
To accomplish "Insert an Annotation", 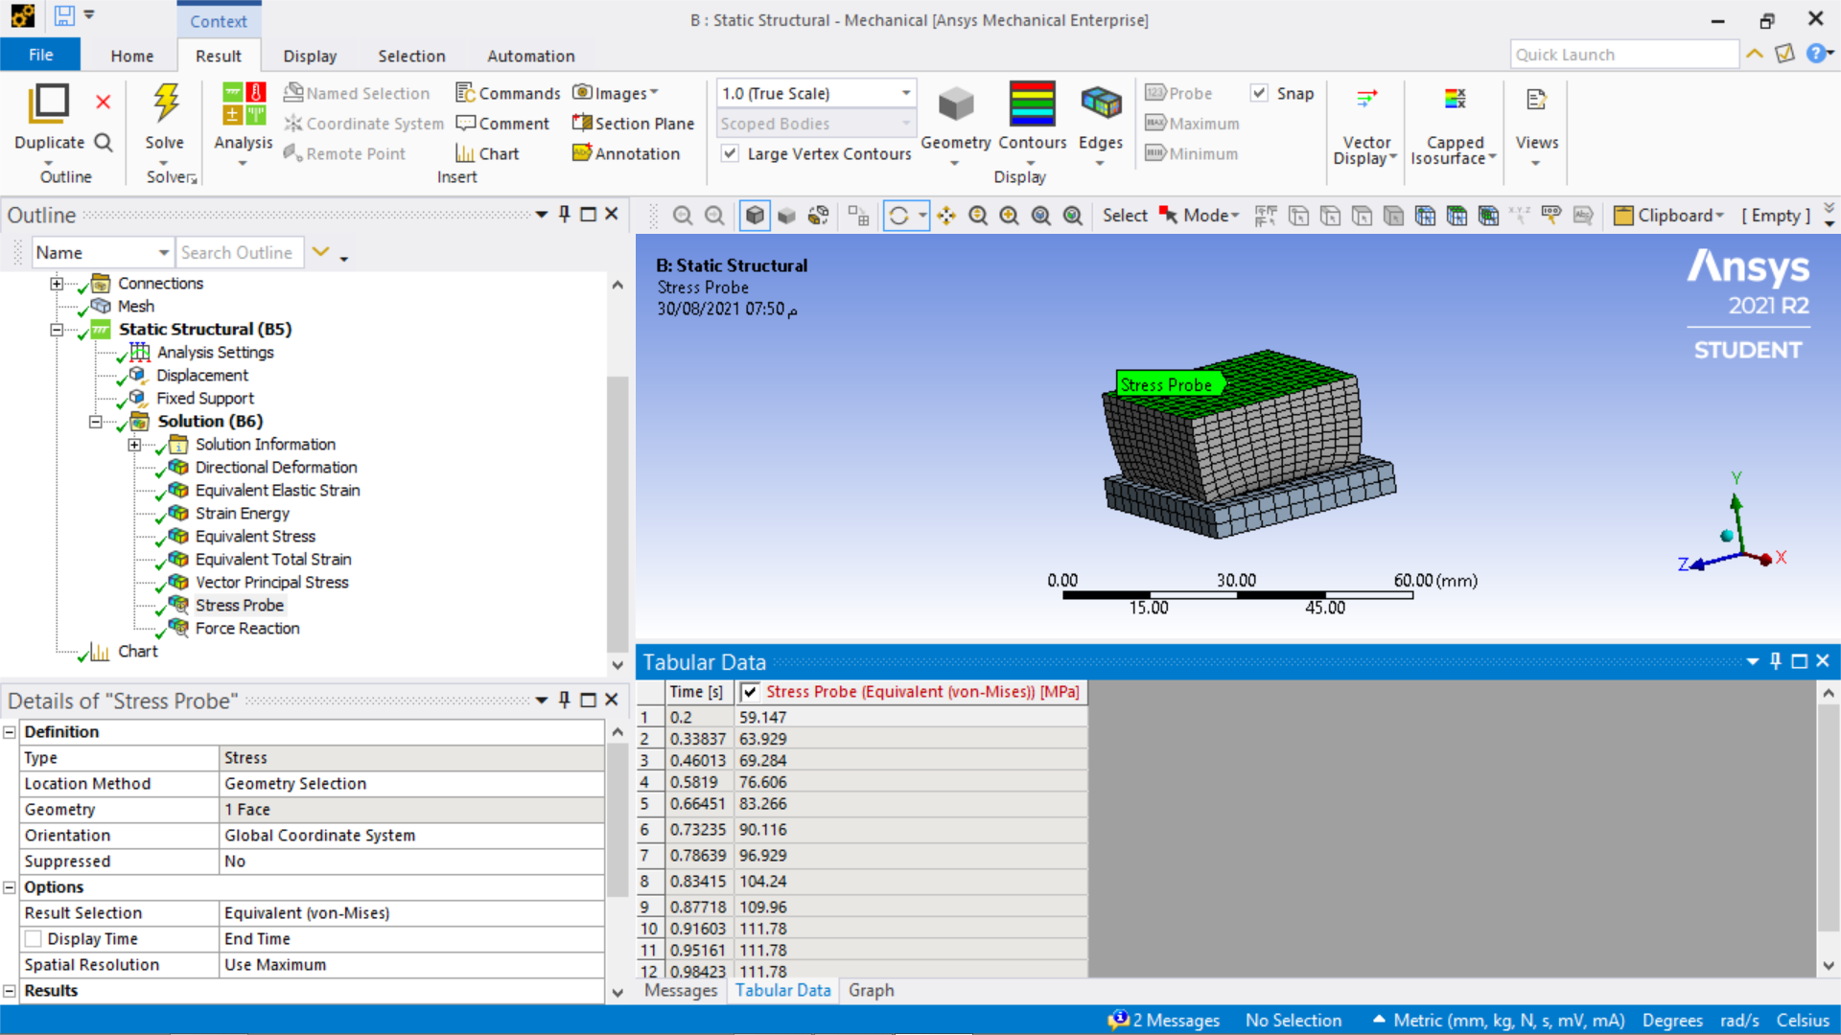I will (x=625, y=153).
